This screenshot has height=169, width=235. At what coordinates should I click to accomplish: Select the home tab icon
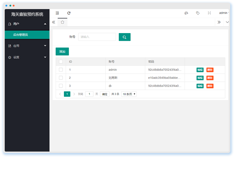pyautogui.click(x=62, y=22)
